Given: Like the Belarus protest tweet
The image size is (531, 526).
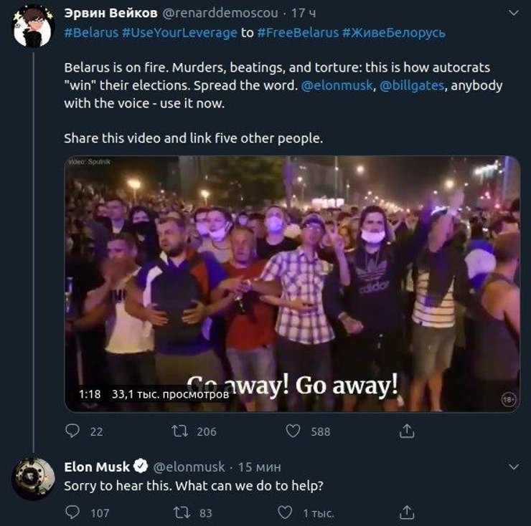Looking at the screenshot, I should (x=293, y=431).
